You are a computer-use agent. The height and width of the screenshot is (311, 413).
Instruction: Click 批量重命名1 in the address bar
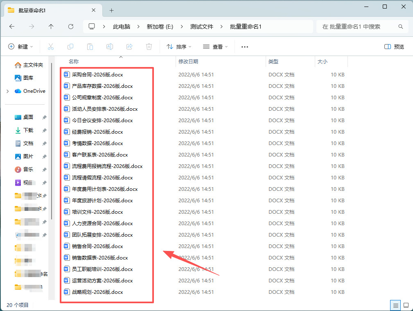point(246,27)
